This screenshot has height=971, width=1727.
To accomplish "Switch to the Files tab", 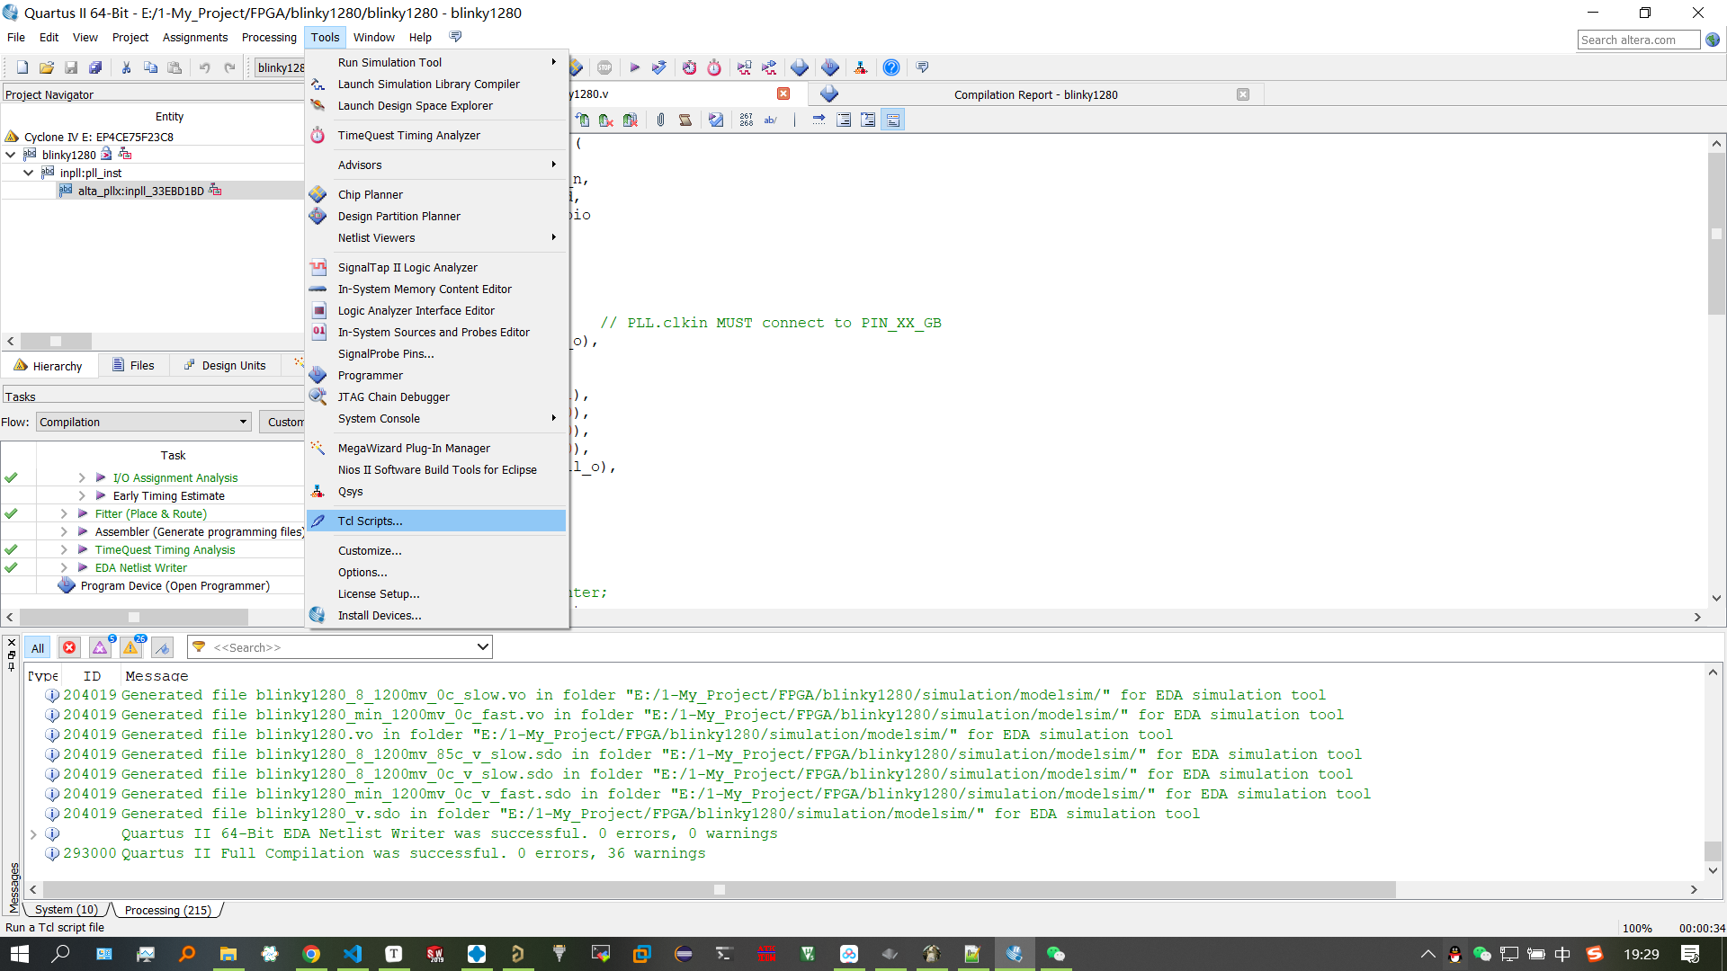I will [133, 366].
